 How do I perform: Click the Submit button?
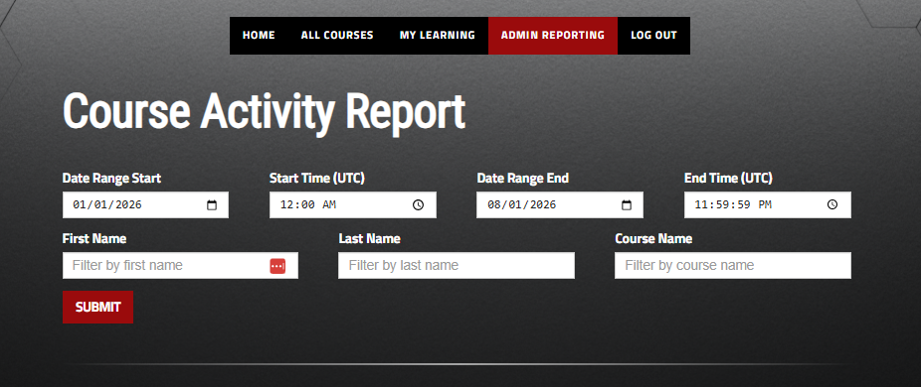[98, 308]
